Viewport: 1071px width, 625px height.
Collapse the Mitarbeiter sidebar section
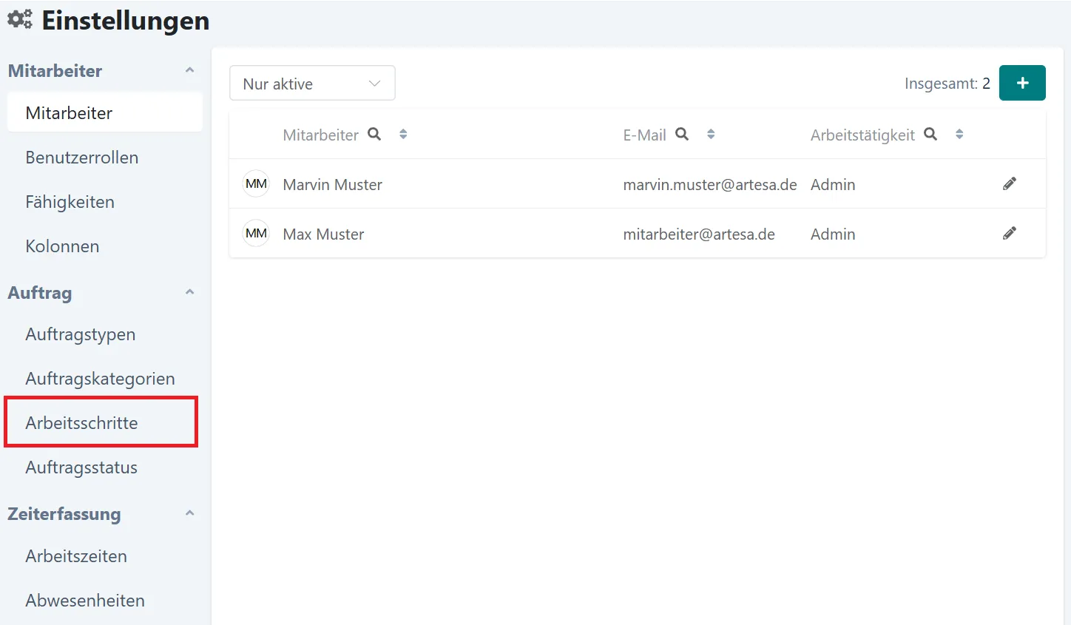coord(189,70)
